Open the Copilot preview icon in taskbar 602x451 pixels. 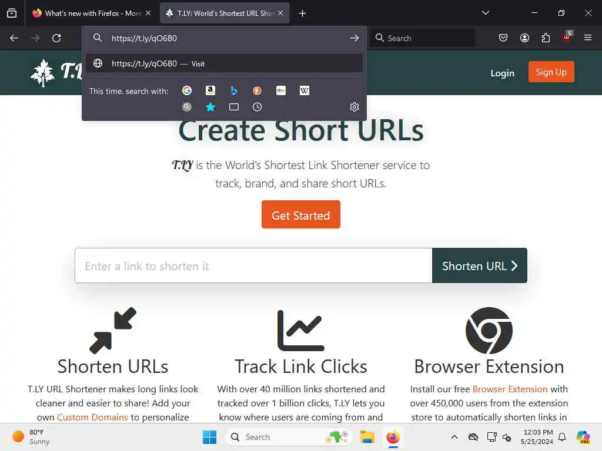(583, 437)
